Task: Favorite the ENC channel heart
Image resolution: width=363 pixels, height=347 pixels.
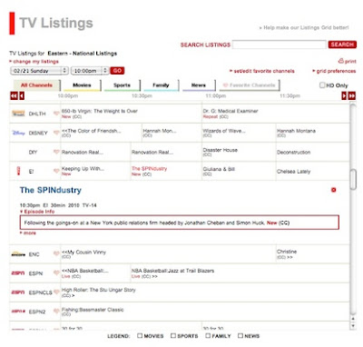Action: pos(56,253)
